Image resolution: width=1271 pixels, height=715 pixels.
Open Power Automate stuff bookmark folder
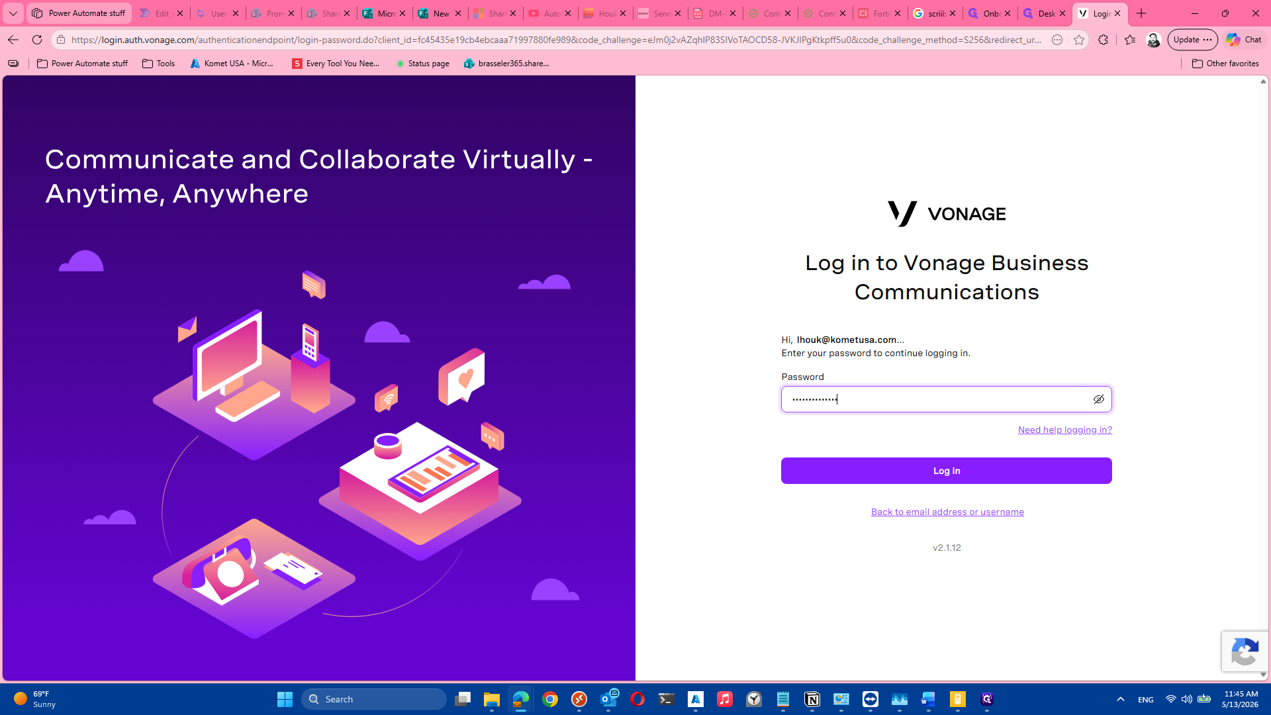[83, 64]
